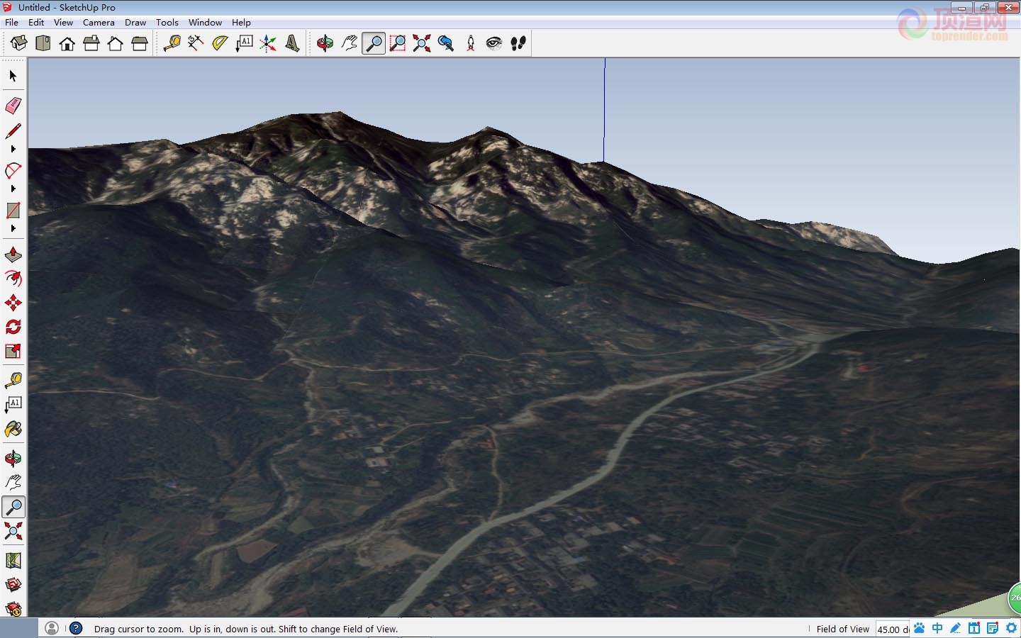Select the Top view icon
Screen dimensions: 1021x638
[x=43, y=43]
